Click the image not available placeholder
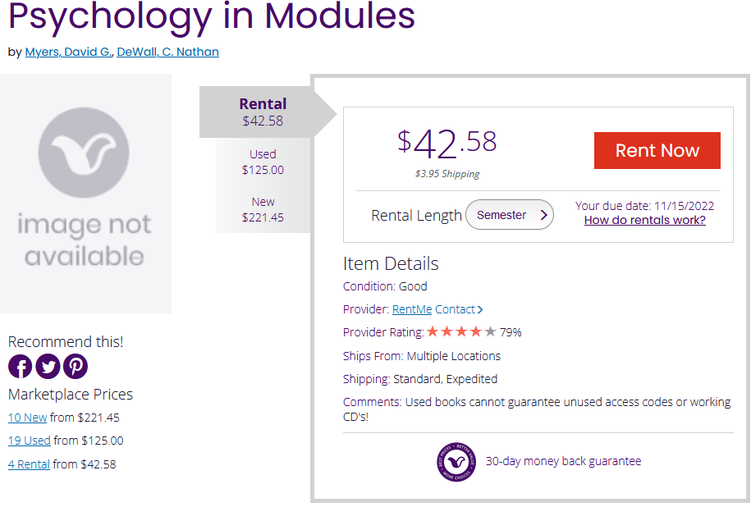 [85, 194]
